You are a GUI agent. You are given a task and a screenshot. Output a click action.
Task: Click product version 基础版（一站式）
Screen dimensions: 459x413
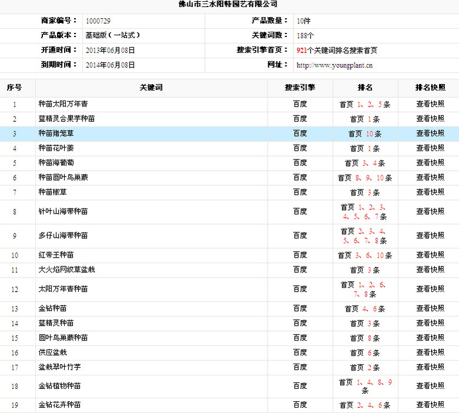[113, 35]
